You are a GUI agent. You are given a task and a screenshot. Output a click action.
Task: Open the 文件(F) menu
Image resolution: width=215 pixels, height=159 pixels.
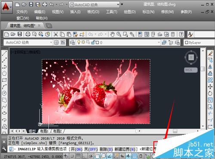(x=22, y=12)
